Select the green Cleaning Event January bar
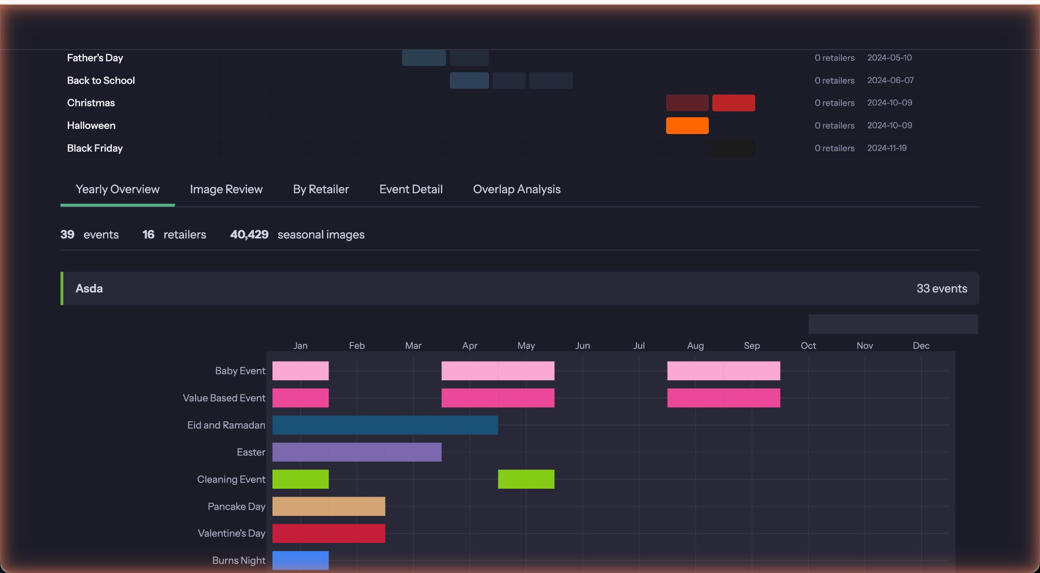 301,479
